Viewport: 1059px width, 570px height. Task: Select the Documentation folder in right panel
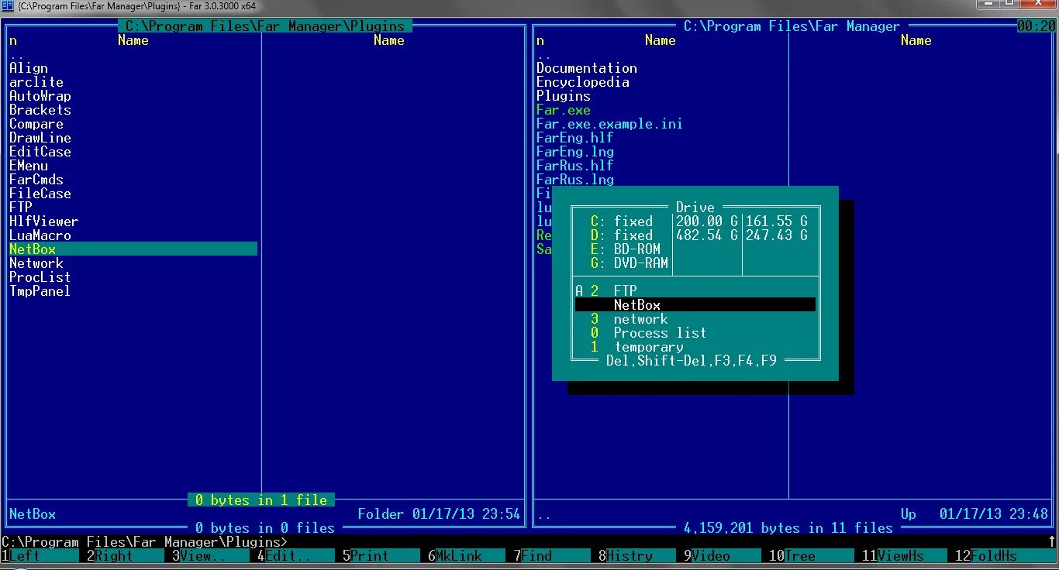tap(587, 68)
